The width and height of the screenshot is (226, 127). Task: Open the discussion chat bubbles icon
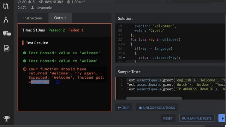7,34
